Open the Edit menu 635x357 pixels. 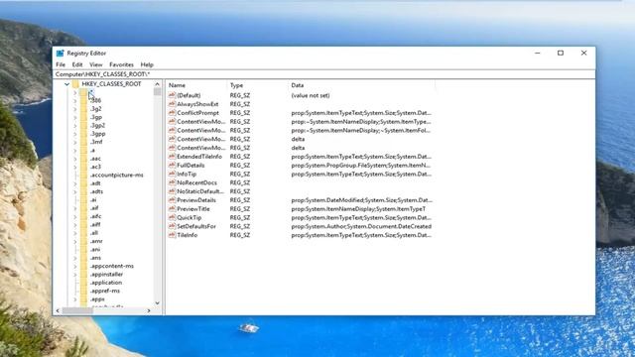click(77, 64)
